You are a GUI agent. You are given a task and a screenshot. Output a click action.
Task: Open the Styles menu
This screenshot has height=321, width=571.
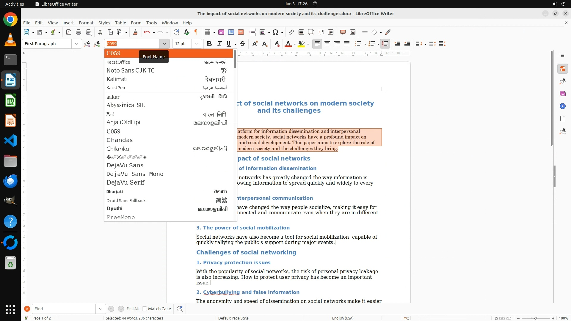(104, 23)
